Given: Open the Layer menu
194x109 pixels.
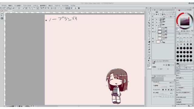Looking at the screenshot, I should pos(35,5).
